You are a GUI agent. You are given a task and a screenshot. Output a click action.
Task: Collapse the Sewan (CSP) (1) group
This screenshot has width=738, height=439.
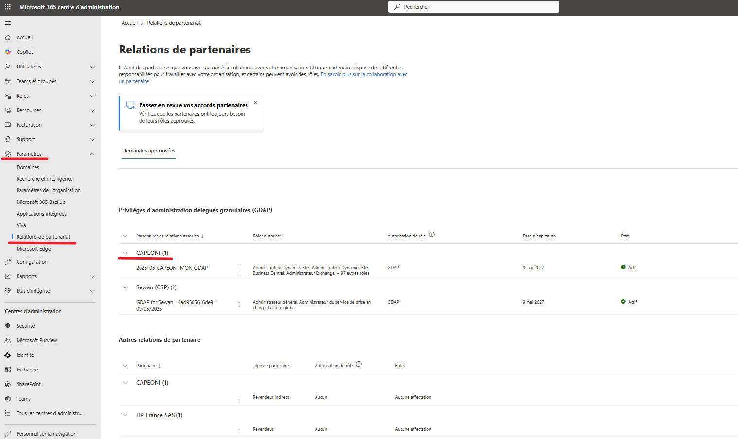125,287
